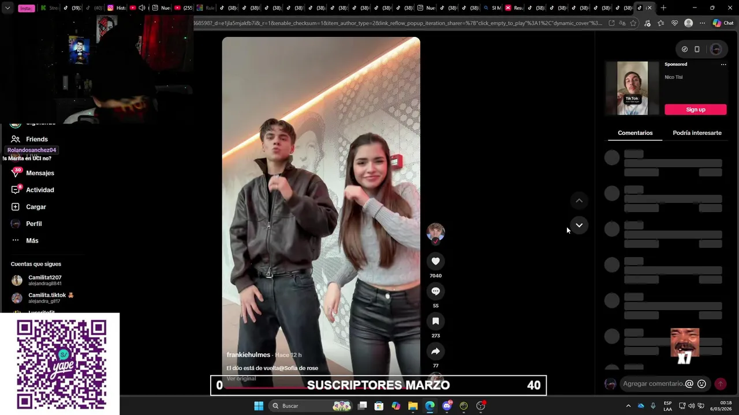The width and height of the screenshot is (739, 415).
Task: Open Mensajes in the sidebar
Action: (x=33, y=173)
